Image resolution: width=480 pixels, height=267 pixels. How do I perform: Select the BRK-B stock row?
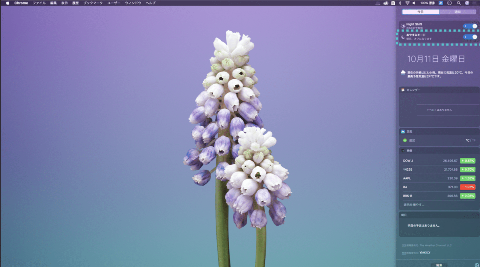[439, 196]
